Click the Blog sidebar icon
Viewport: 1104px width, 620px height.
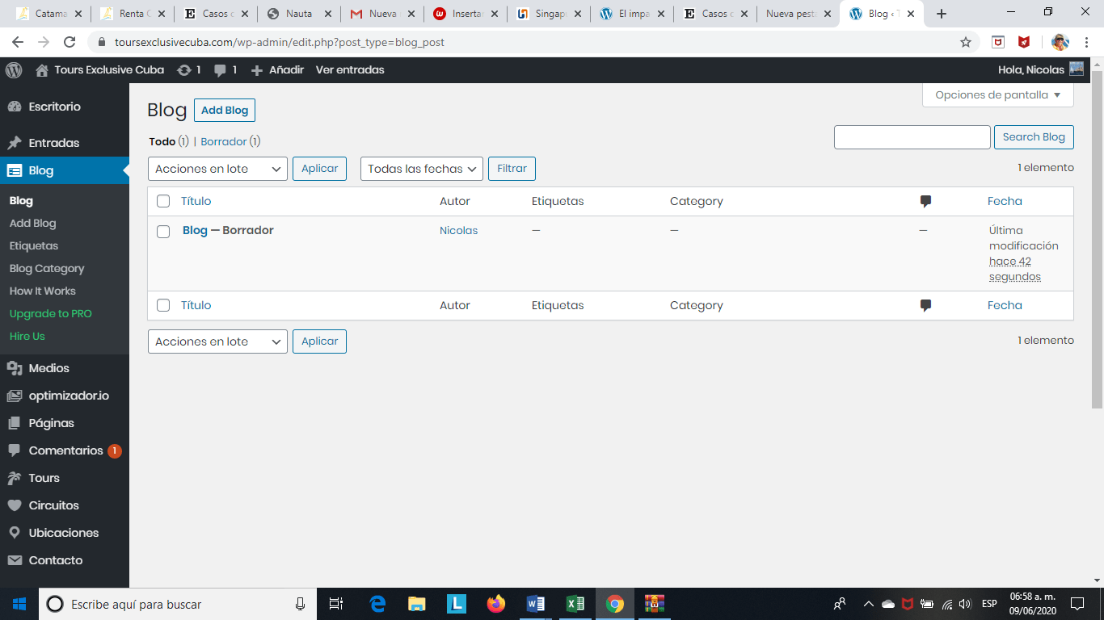tap(14, 170)
